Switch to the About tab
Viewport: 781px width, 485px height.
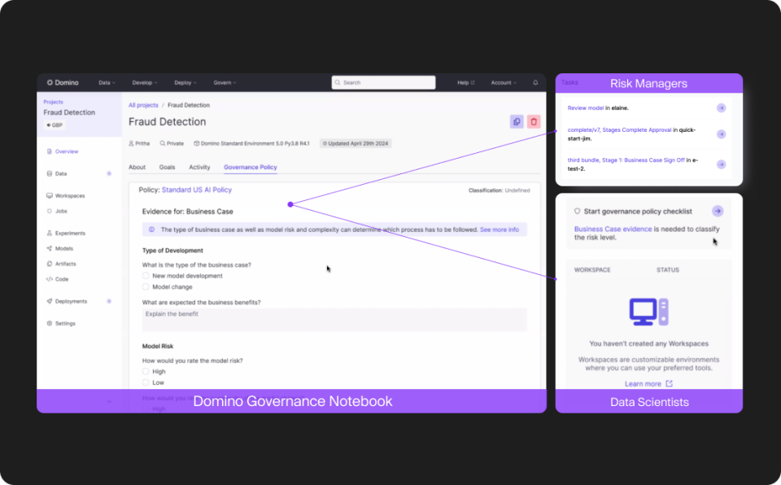[137, 168]
